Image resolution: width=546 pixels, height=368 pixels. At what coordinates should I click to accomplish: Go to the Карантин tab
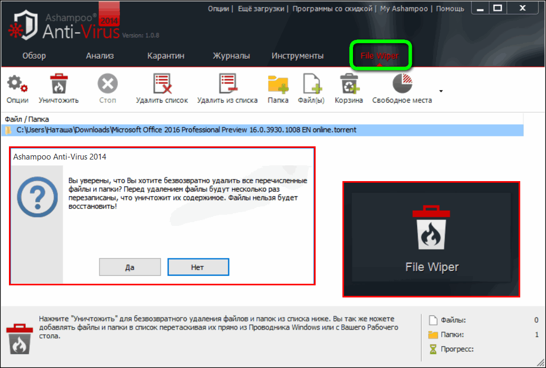pyautogui.click(x=166, y=56)
